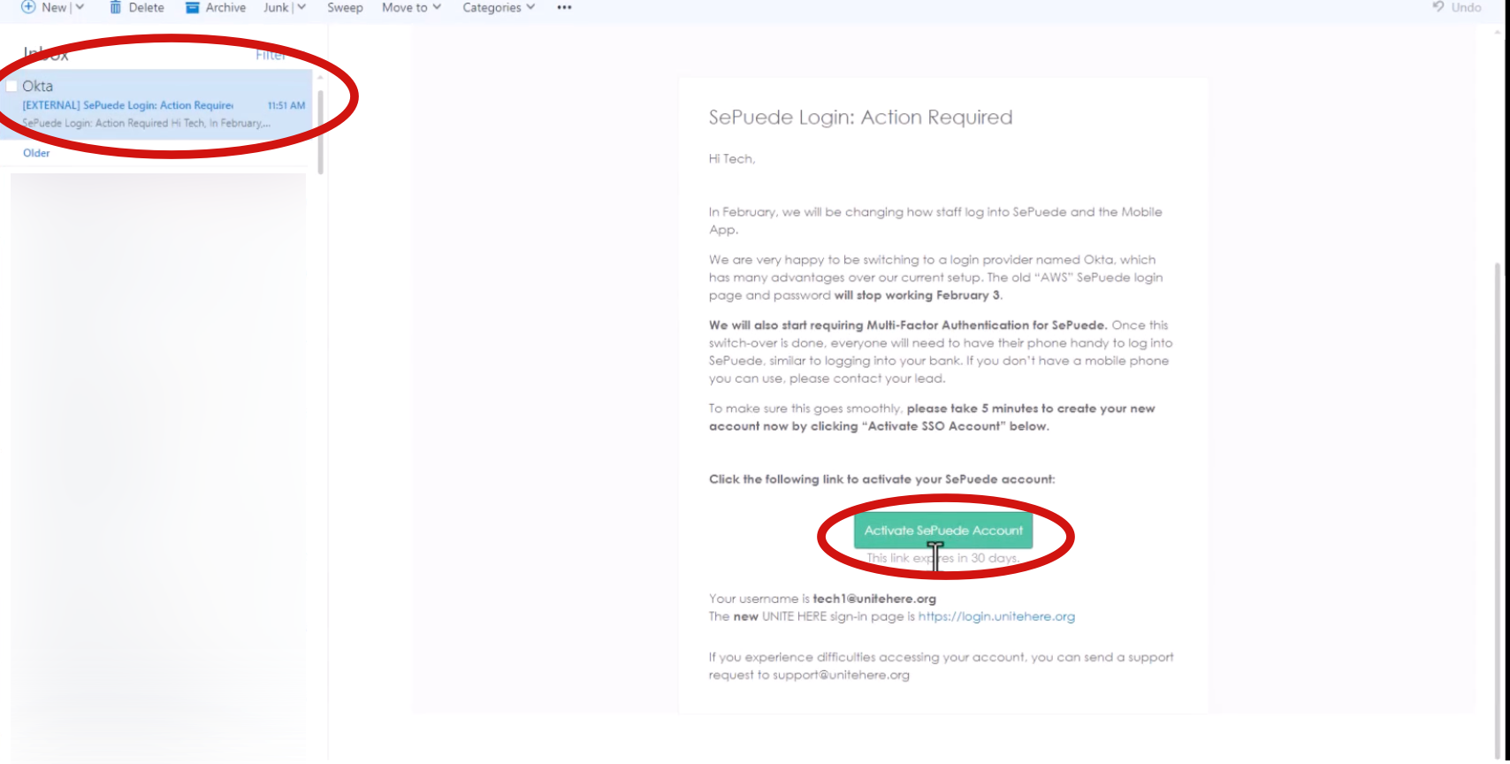
Task: Click the 11:51 AM timestamp
Action: 286,105
